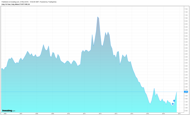Viewport: 190px width, 115px height.
Task: Click the 2012 label on the time axis
Action: coord(100,113)
